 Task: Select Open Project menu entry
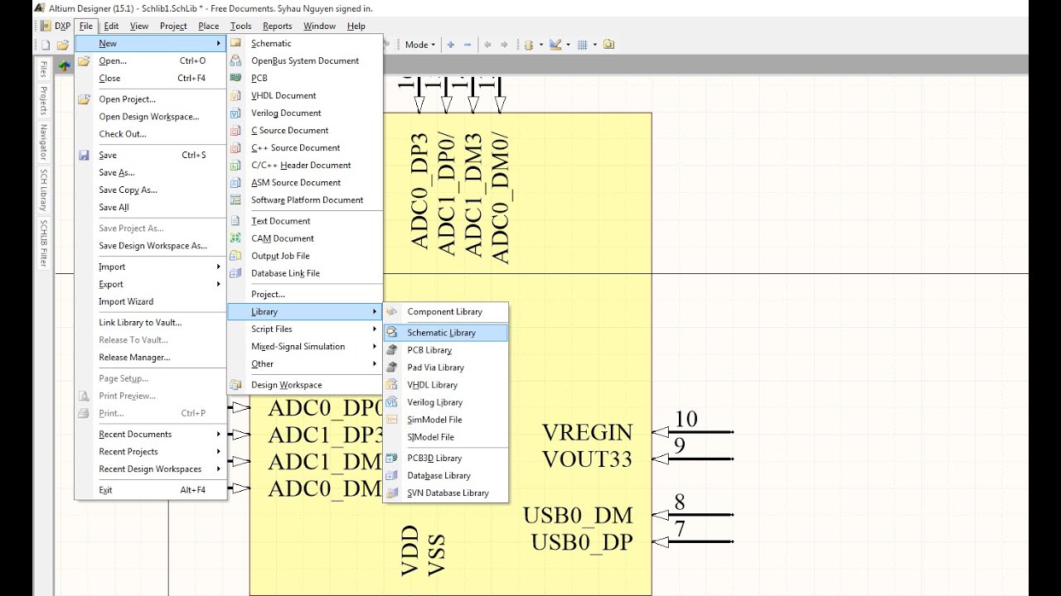150,99
